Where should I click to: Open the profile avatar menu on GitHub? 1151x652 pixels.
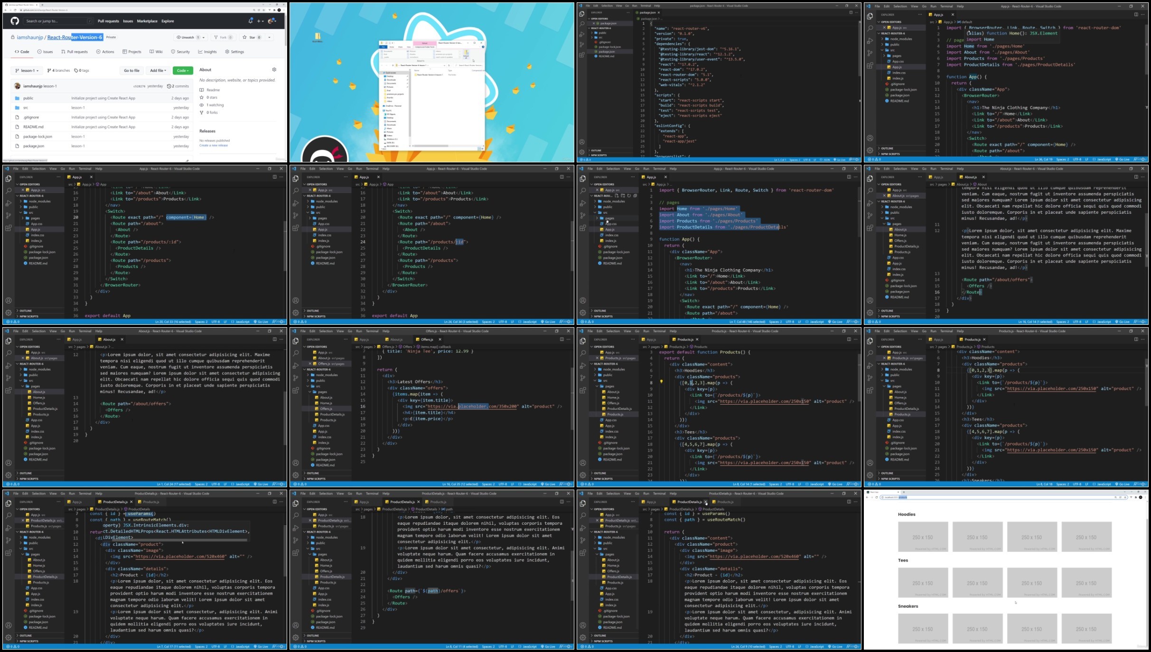point(272,21)
